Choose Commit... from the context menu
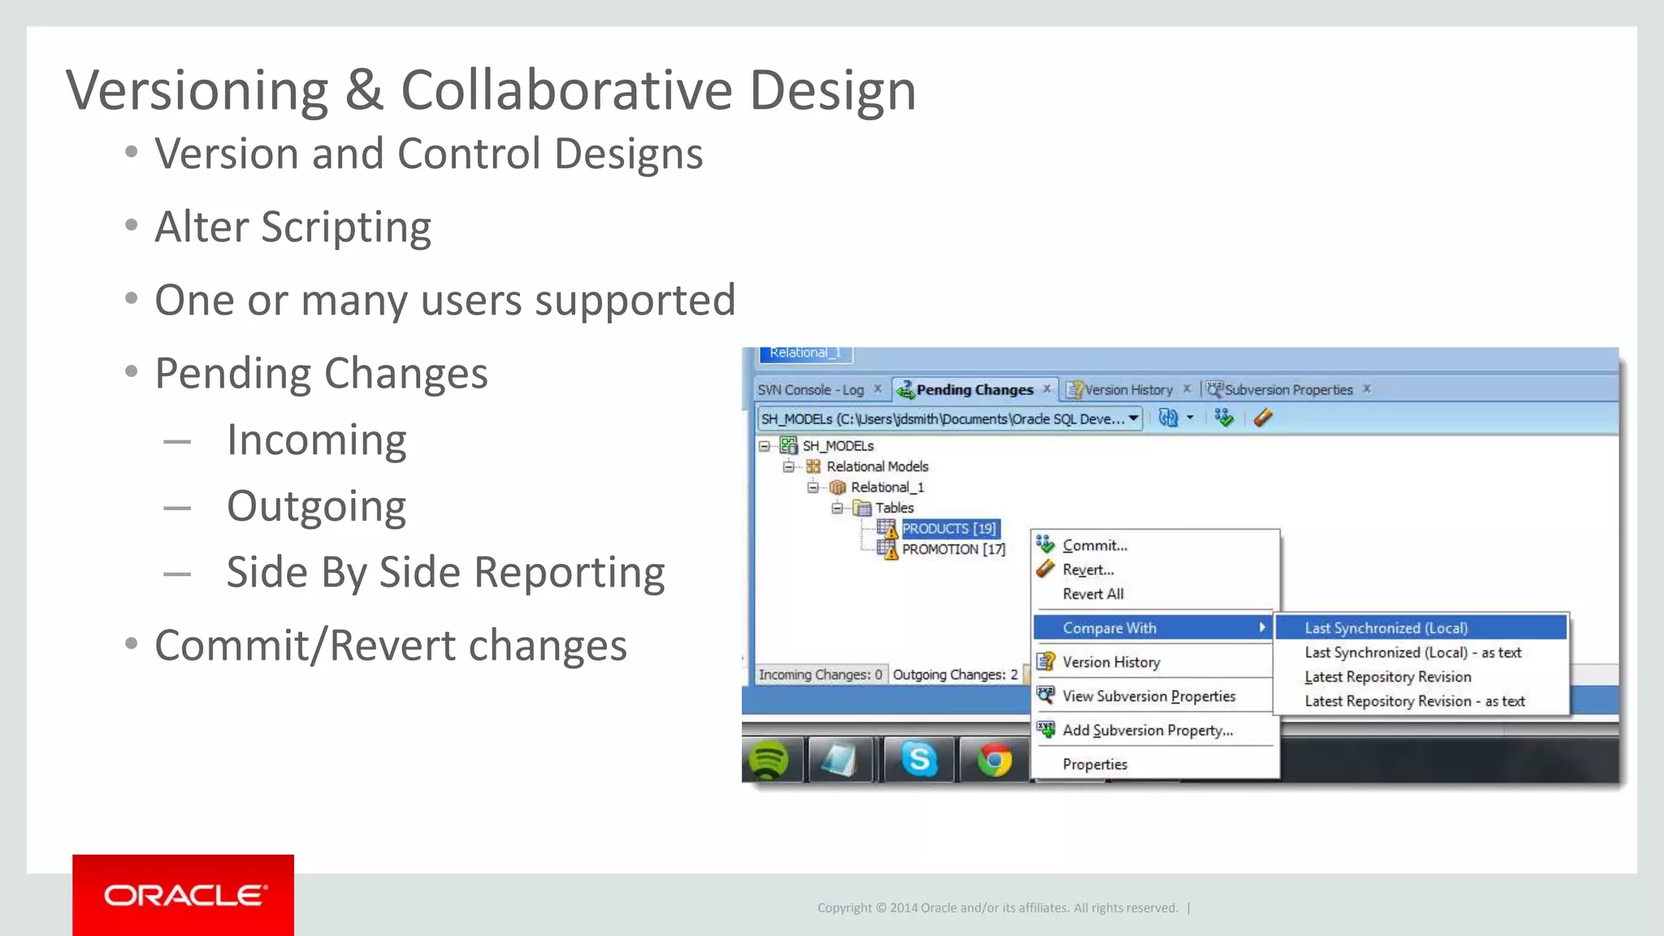Screen dimensions: 1664x936 pos(1155,545)
